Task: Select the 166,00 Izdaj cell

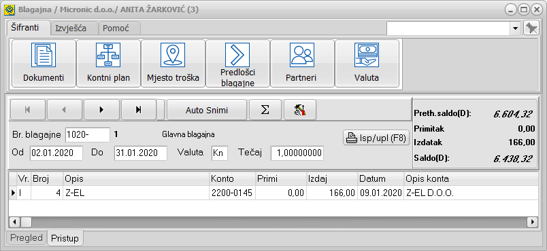Action: click(332, 193)
